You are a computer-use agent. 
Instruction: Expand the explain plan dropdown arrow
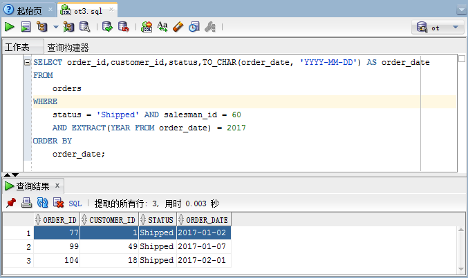click(x=56, y=28)
